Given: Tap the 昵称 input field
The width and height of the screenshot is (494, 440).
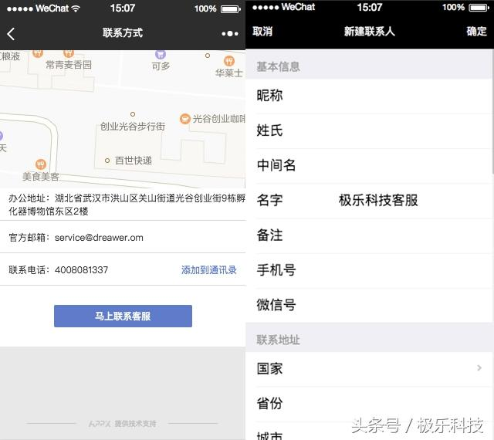Looking at the screenshot, I should coord(369,96).
